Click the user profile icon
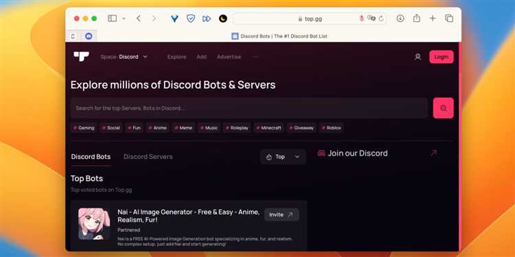The height and width of the screenshot is (257, 515). click(x=417, y=57)
